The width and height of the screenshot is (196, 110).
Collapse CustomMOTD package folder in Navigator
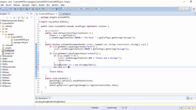point(6,37)
